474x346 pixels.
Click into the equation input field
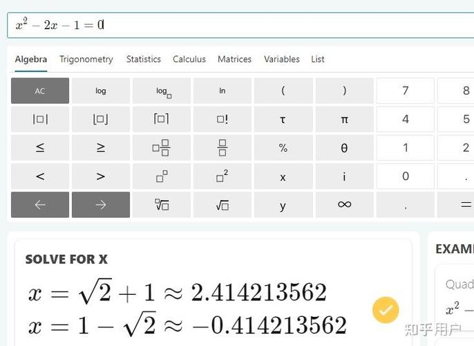(240, 26)
